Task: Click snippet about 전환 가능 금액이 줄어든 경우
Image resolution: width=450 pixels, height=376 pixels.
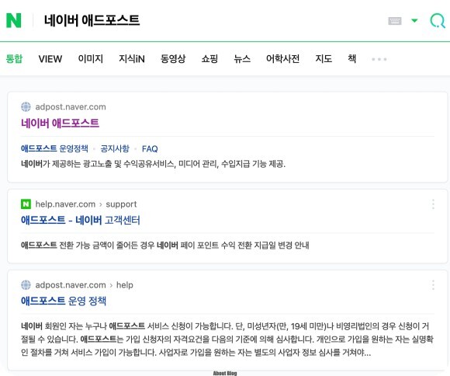Action: 165,245
